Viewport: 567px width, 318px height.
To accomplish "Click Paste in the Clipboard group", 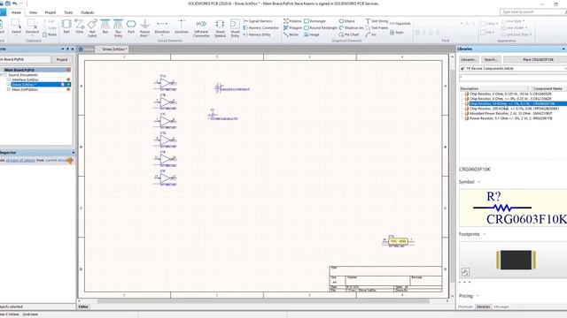I will (50, 34).
